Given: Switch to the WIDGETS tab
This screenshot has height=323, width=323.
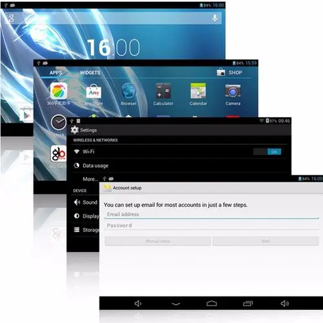Looking at the screenshot, I should coord(90,72).
